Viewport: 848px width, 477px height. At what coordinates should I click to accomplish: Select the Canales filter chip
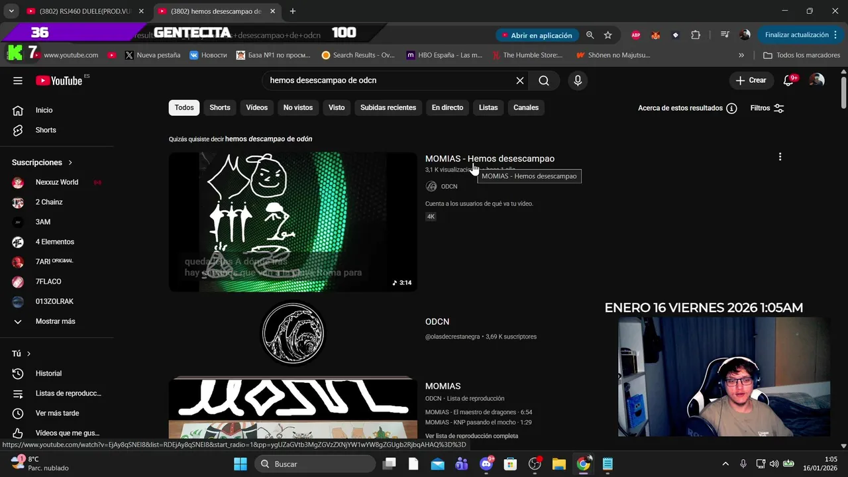click(526, 107)
